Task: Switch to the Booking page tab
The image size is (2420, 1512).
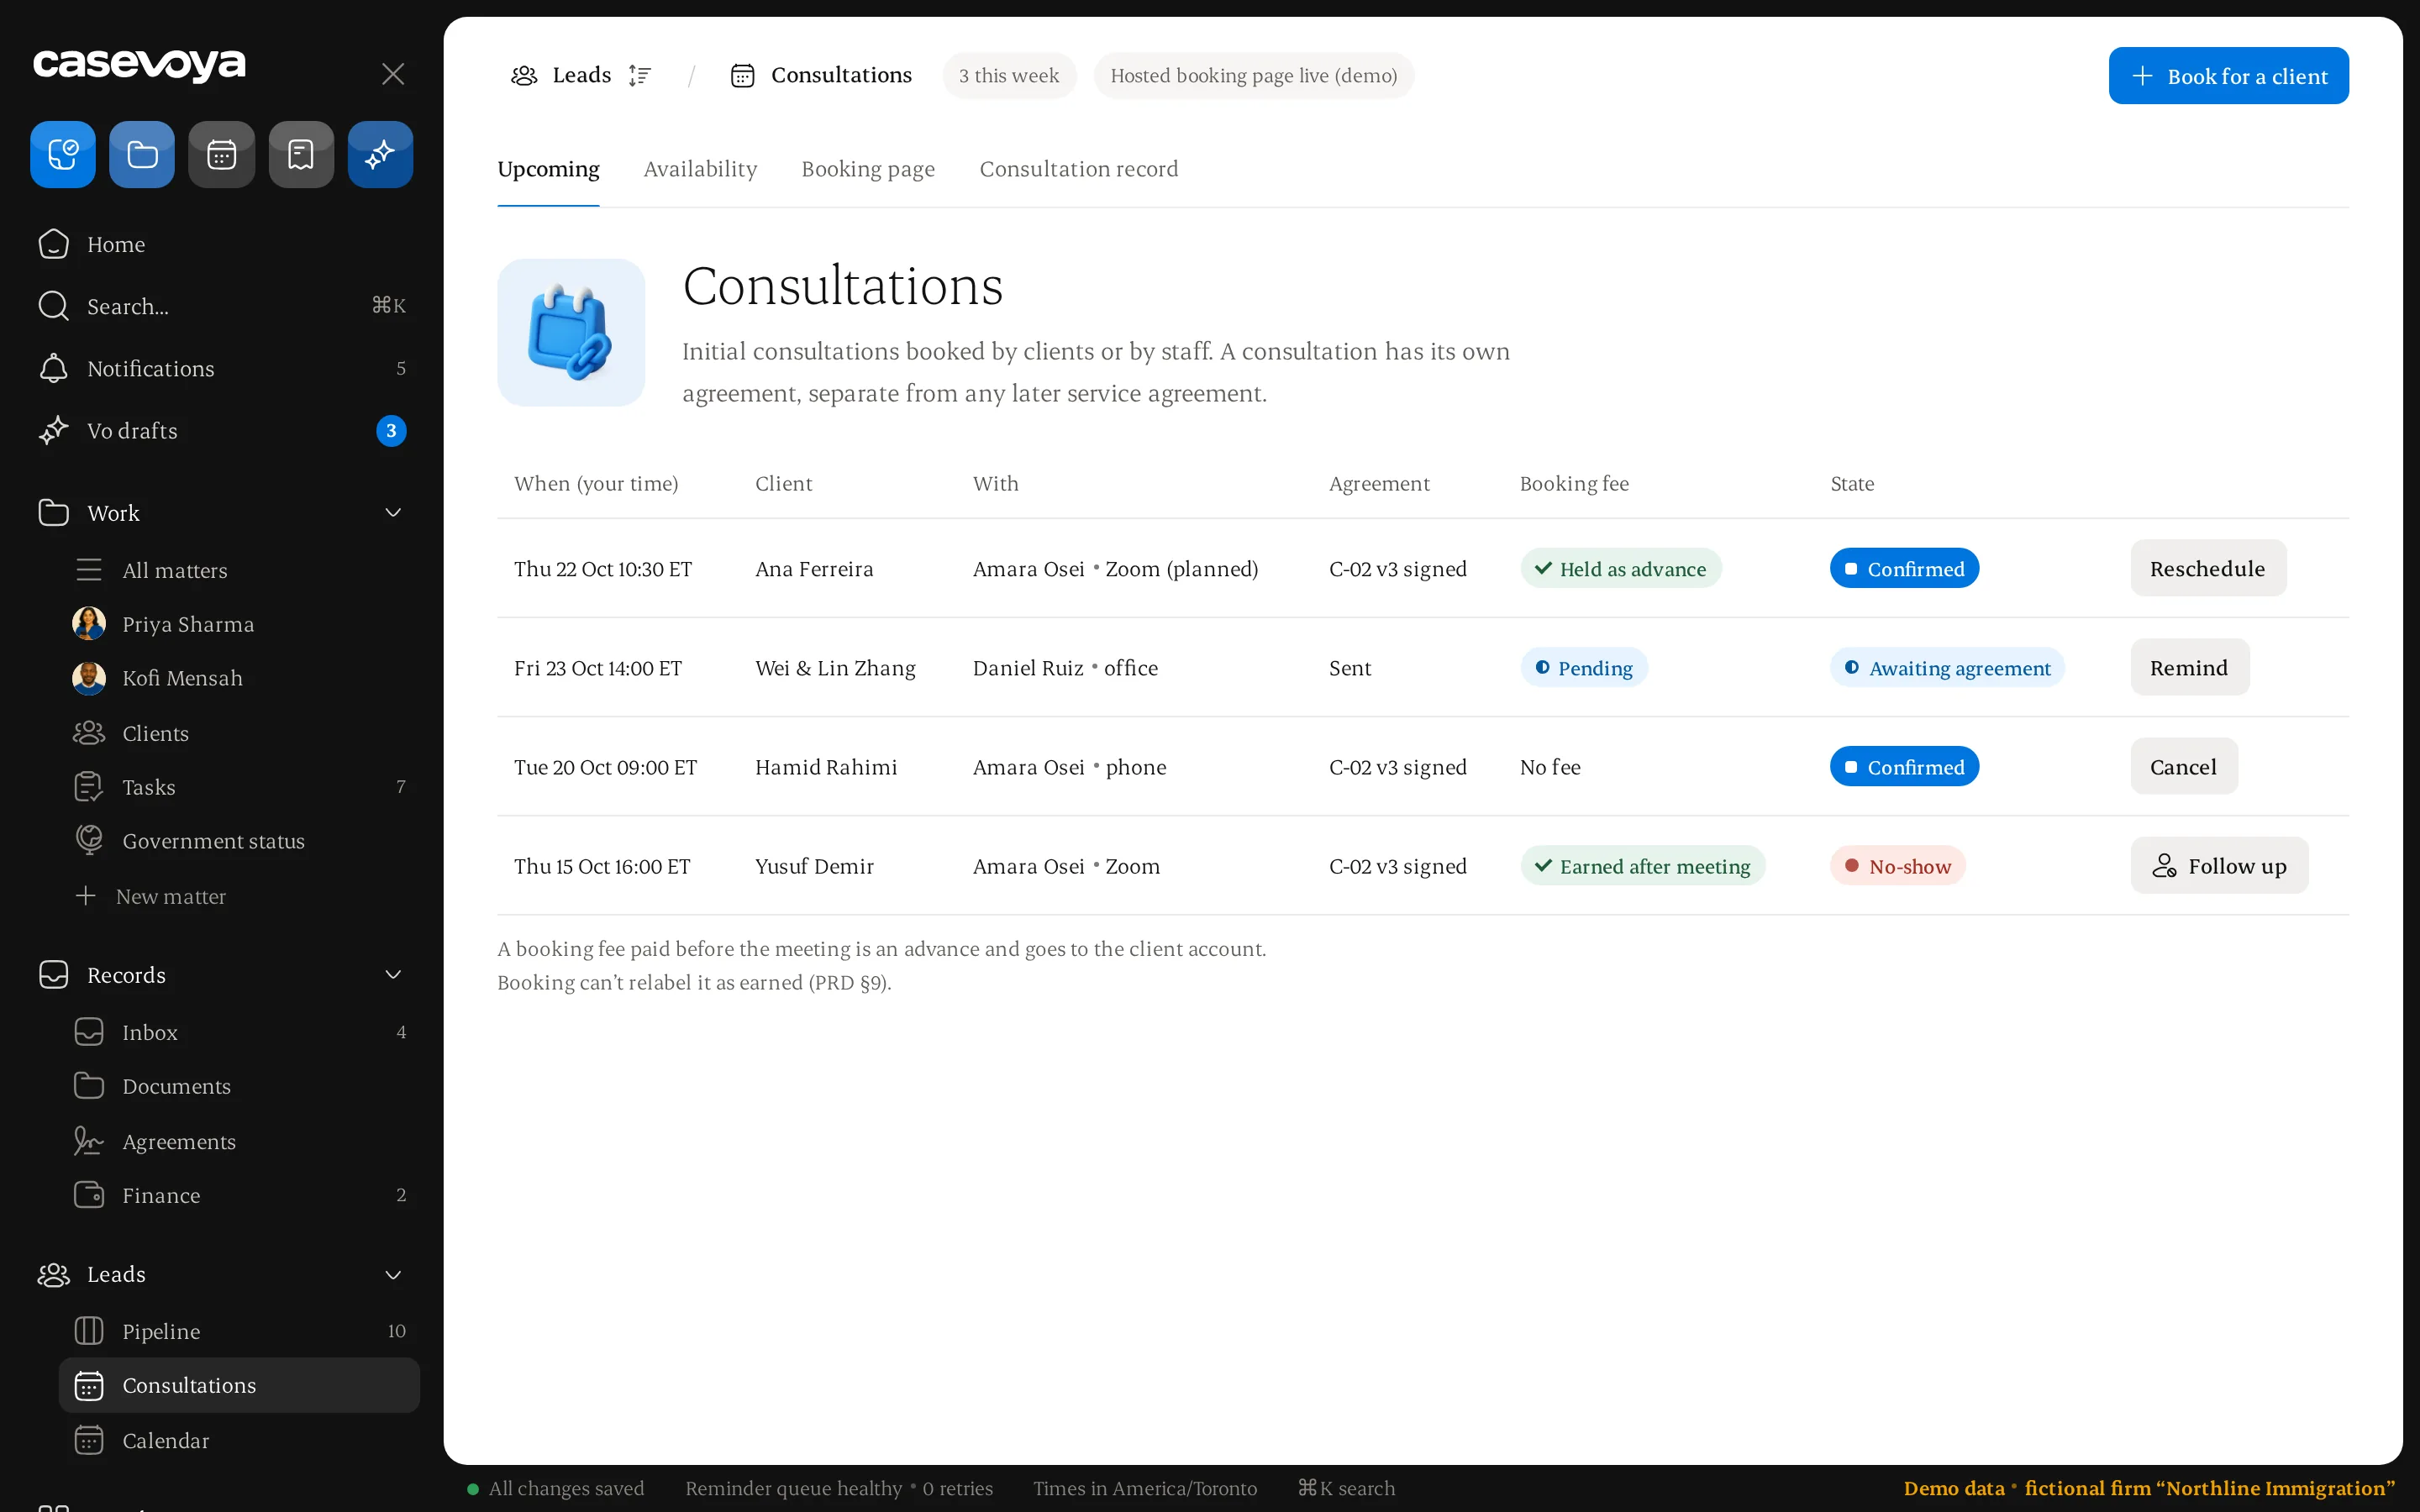Action: pyautogui.click(x=868, y=169)
